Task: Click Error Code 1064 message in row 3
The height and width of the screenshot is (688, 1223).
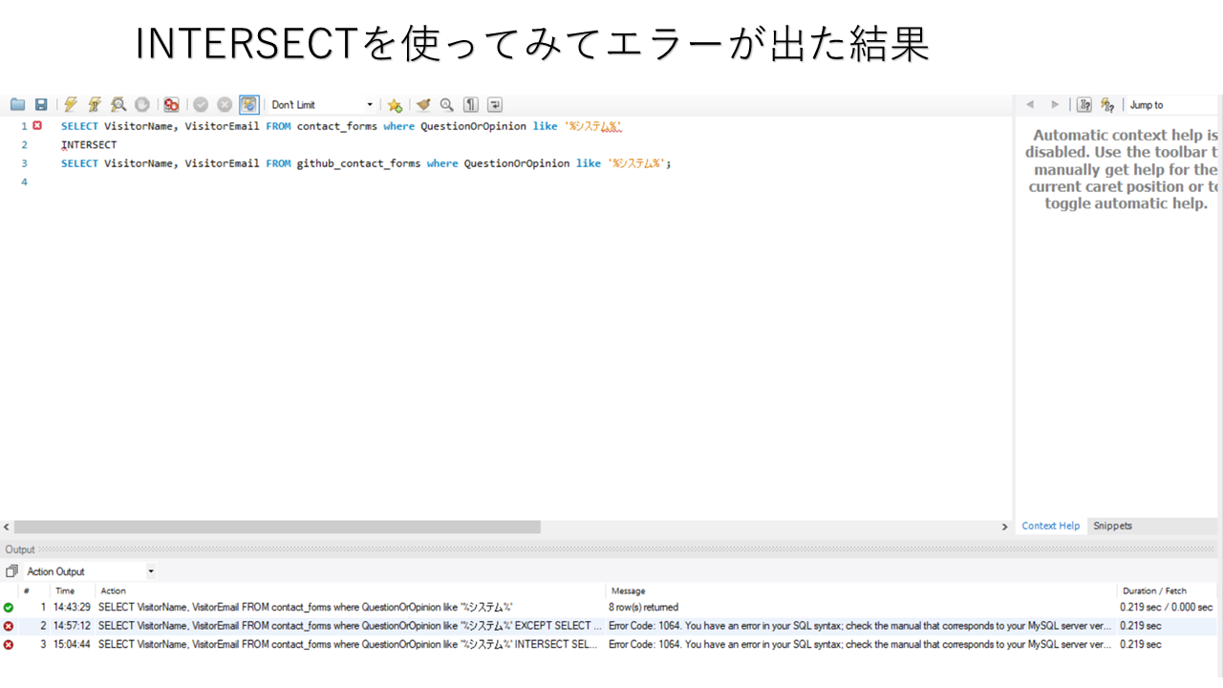Action: tap(861, 645)
